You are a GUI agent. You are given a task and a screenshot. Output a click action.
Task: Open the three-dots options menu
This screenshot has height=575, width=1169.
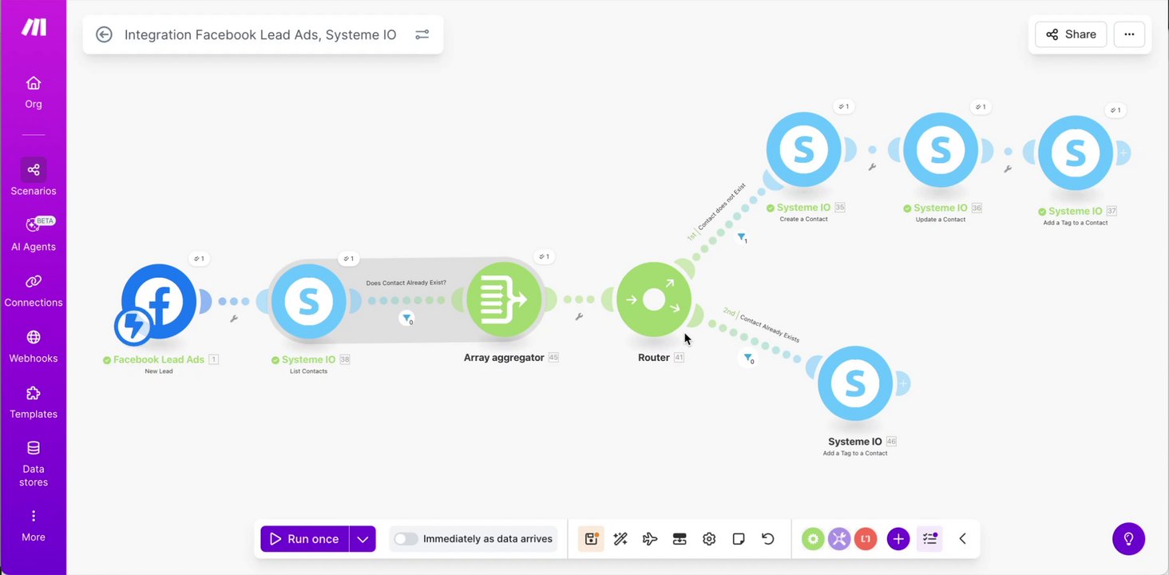(x=1129, y=34)
